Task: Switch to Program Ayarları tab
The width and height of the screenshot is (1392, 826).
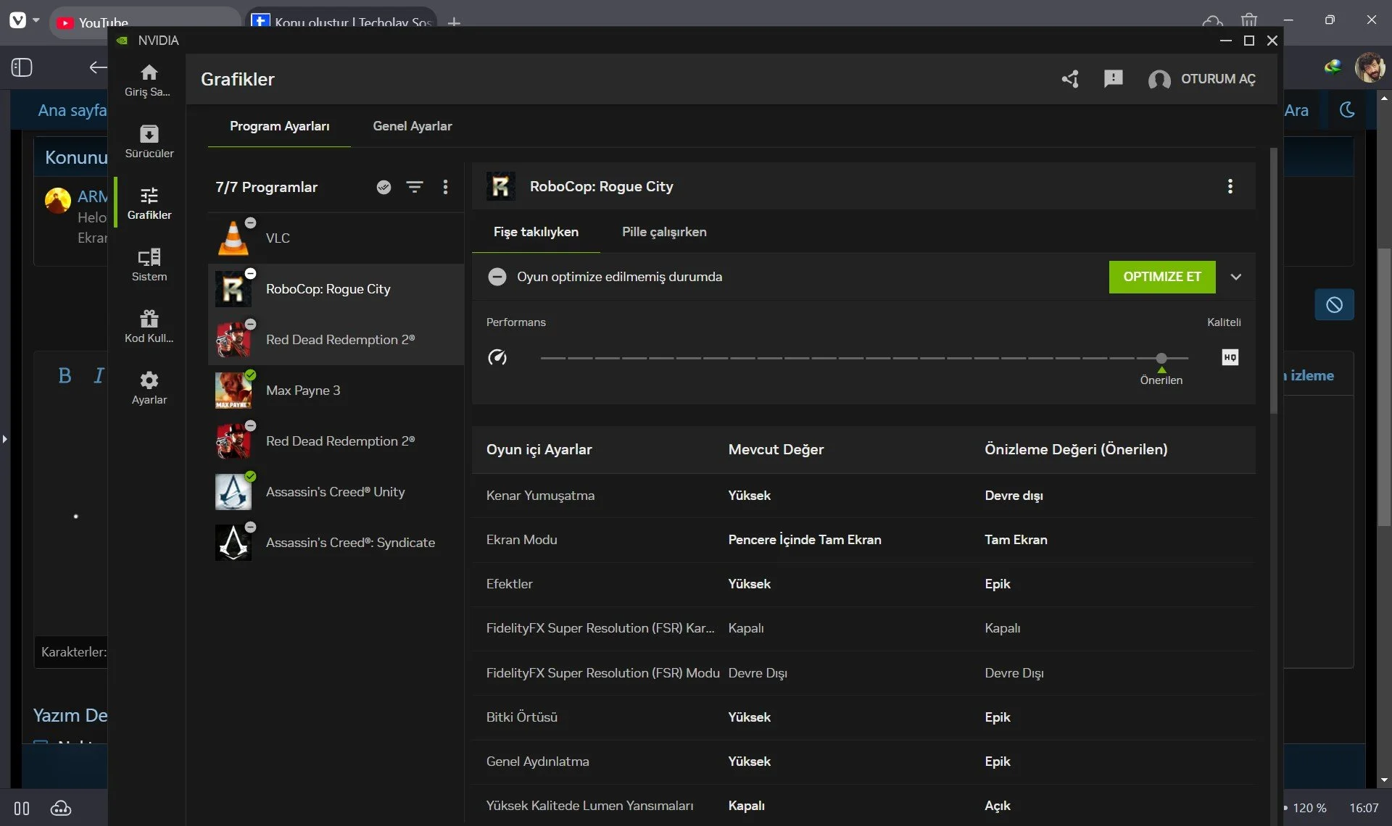Action: pos(279,126)
